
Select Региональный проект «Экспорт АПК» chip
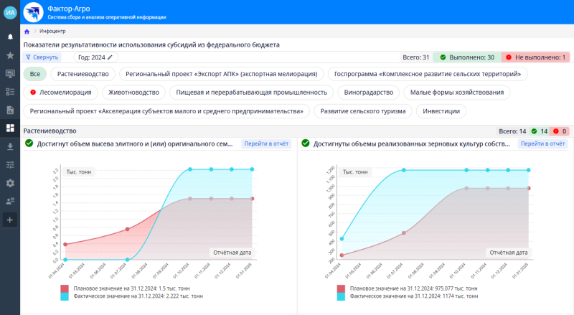pos(222,74)
